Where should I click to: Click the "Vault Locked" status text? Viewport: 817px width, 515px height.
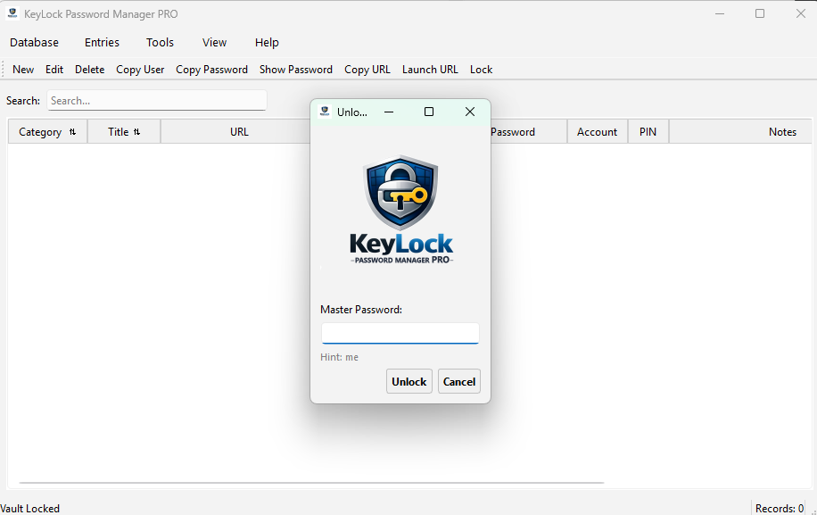click(x=29, y=508)
